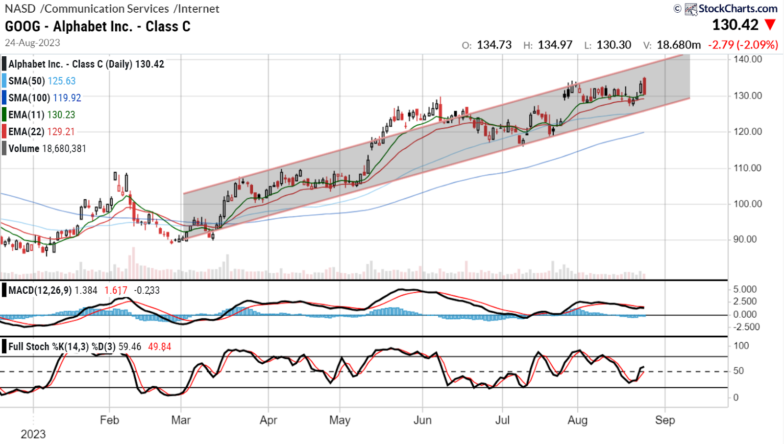The width and height of the screenshot is (784, 444).
Task: Click the 5.000 MACD axis label
Action: (x=745, y=289)
